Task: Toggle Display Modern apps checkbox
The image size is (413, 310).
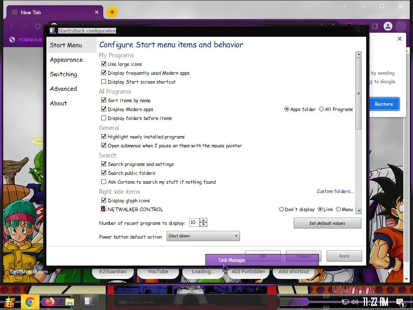Action: coord(104,109)
